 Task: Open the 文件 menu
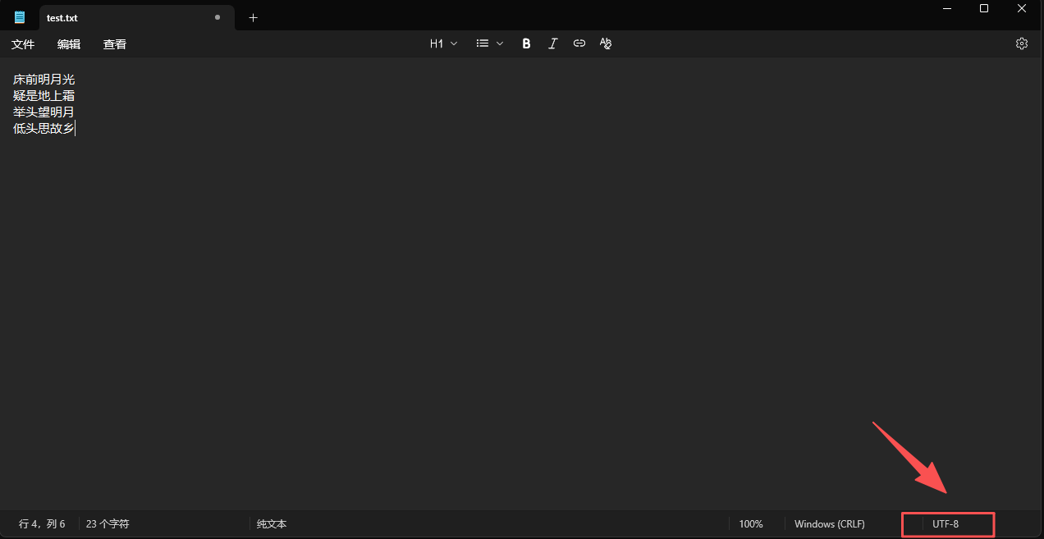tap(23, 44)
